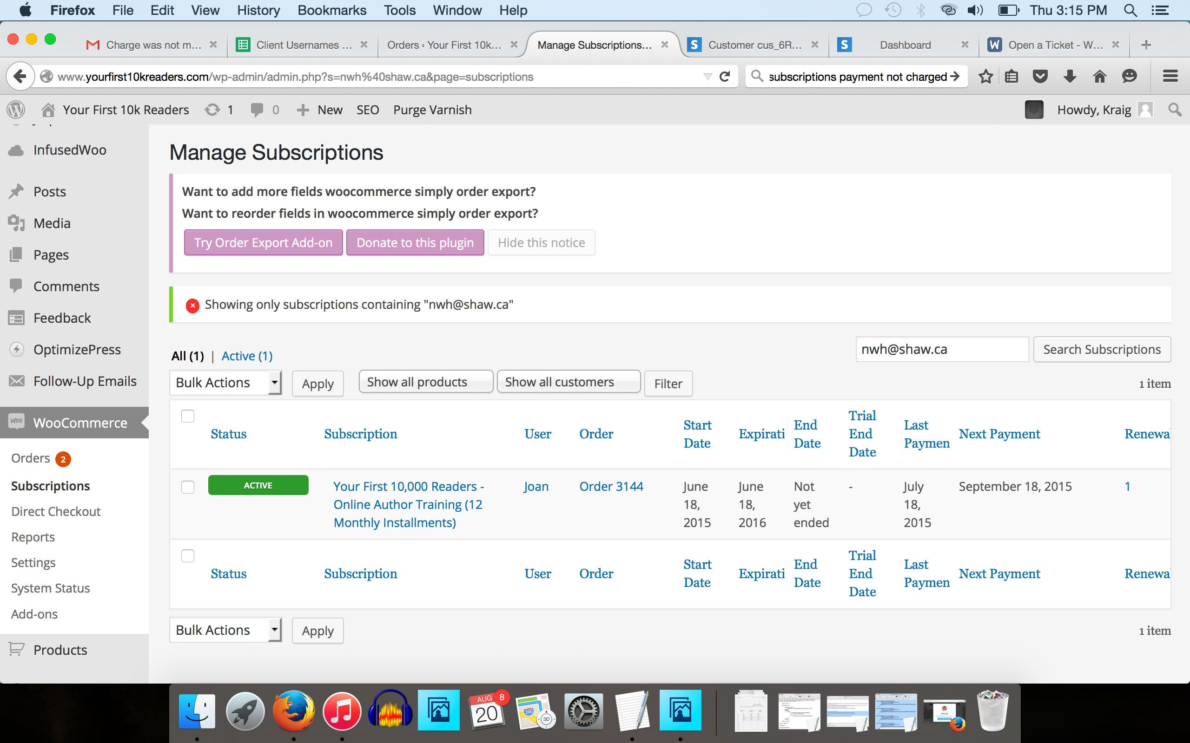
Task: Bookmark this page with the star icon
Action: pos(985,77)
